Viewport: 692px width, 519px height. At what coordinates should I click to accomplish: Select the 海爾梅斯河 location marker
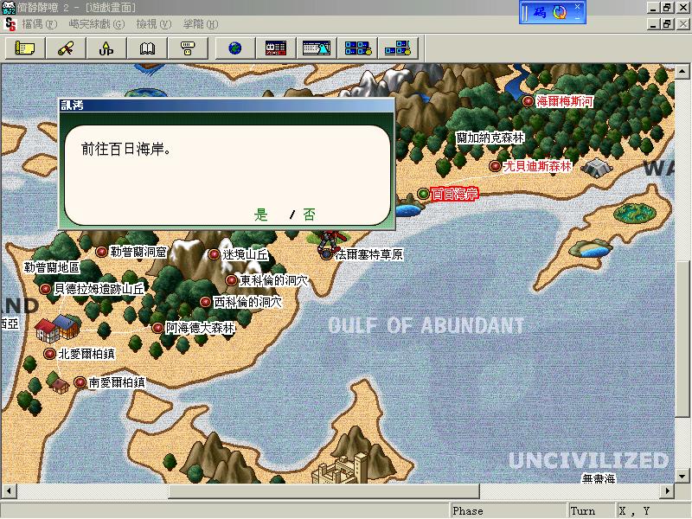[x=528, y=101]
